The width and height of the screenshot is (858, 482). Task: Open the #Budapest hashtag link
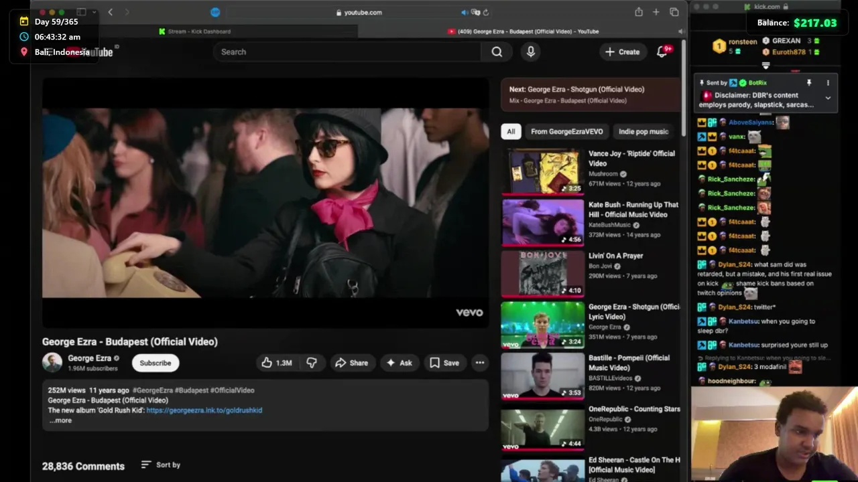[192, 390]
